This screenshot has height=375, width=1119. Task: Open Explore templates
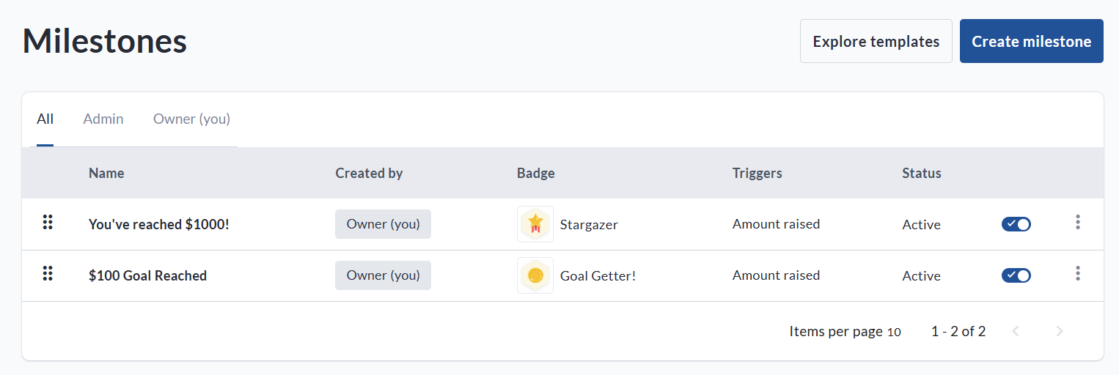(876, 42)
